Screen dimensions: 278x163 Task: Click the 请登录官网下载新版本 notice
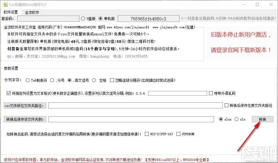coord(241,50)
